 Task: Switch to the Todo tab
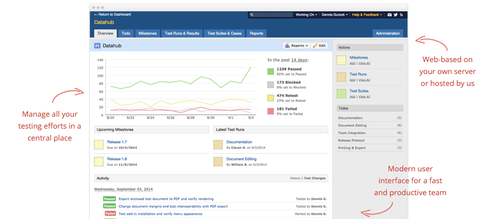(x=126, y=33)
